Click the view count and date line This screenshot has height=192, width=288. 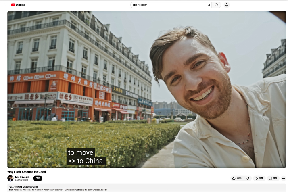[23, 187]
